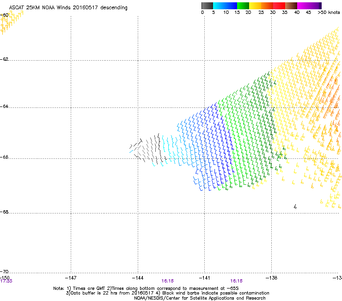Click the "Times are GMT" note line
Image resolution: width=342 pixels, height=301 pixels.
pos(146,288)
